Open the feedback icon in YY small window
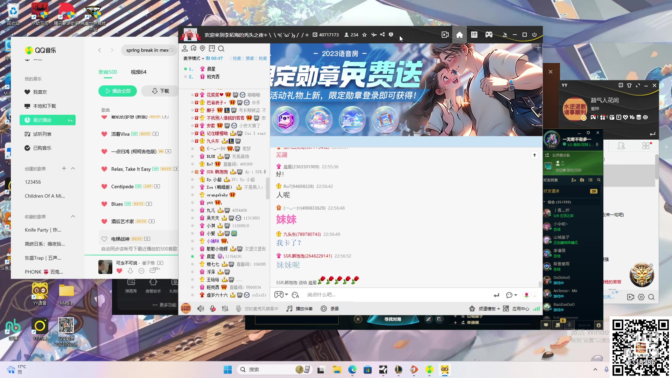This screenshot has height=378, width=672. 621,85
